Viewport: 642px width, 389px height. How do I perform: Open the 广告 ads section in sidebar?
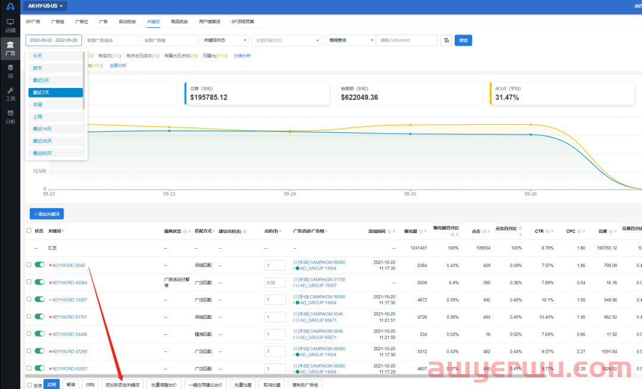10,48
